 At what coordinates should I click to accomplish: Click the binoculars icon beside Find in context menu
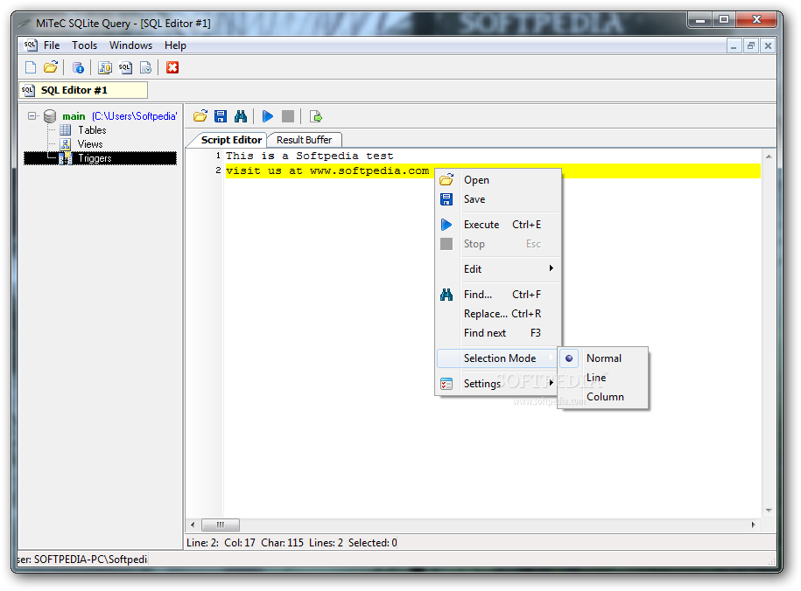coord(446,295)
